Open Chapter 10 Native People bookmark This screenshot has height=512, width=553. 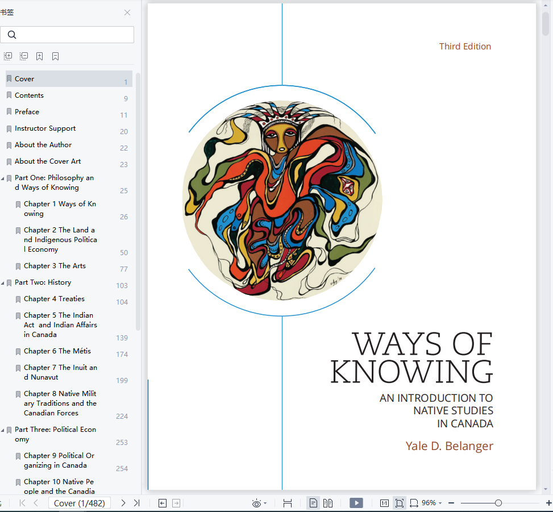pyautogui.click(x=59, y=486)
